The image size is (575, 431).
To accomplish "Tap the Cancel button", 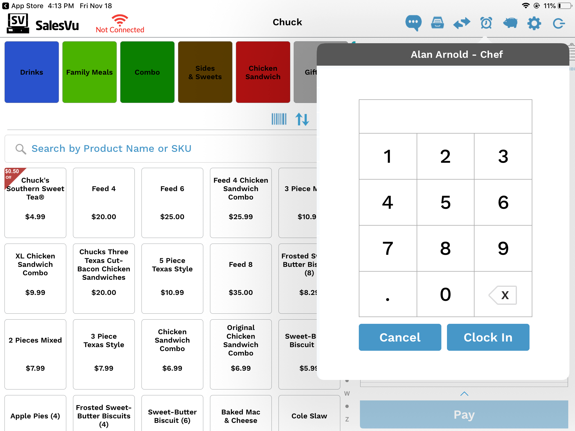I will coord(400,337).
